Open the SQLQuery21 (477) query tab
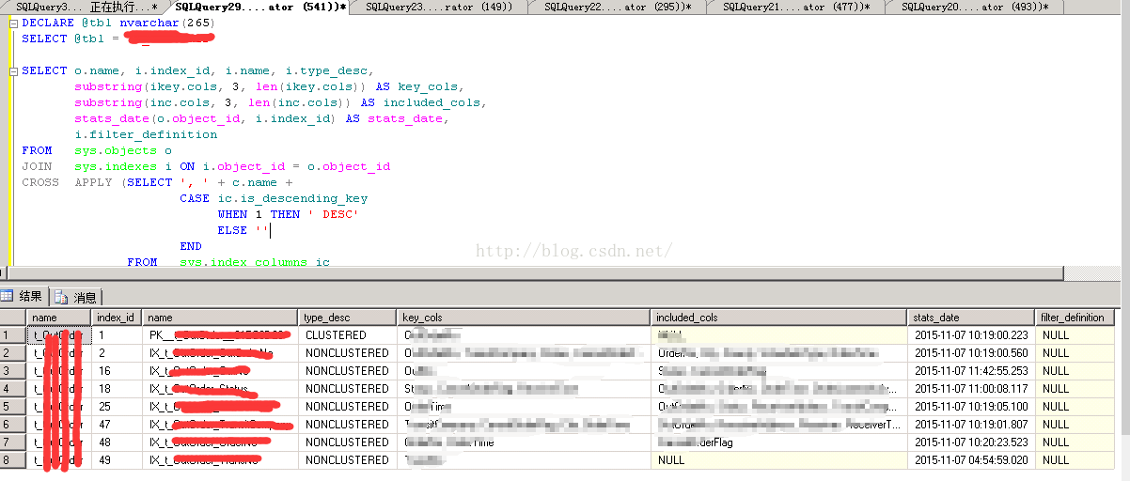Viewport: 1130px width, 481px height. [x=794, y=7]
